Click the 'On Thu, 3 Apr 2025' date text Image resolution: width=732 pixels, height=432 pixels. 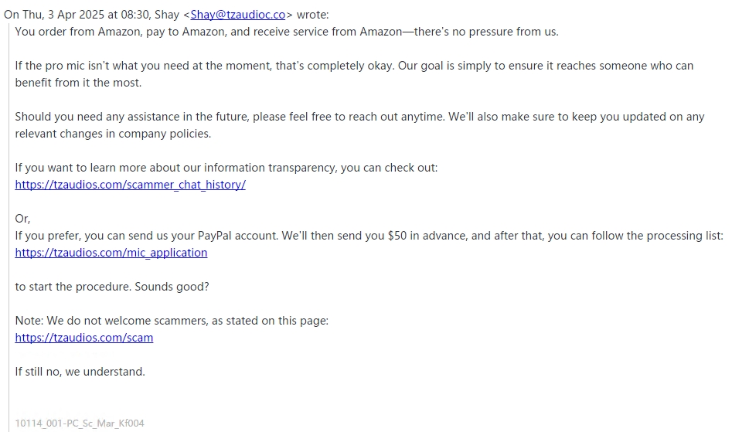click(54, 15)
